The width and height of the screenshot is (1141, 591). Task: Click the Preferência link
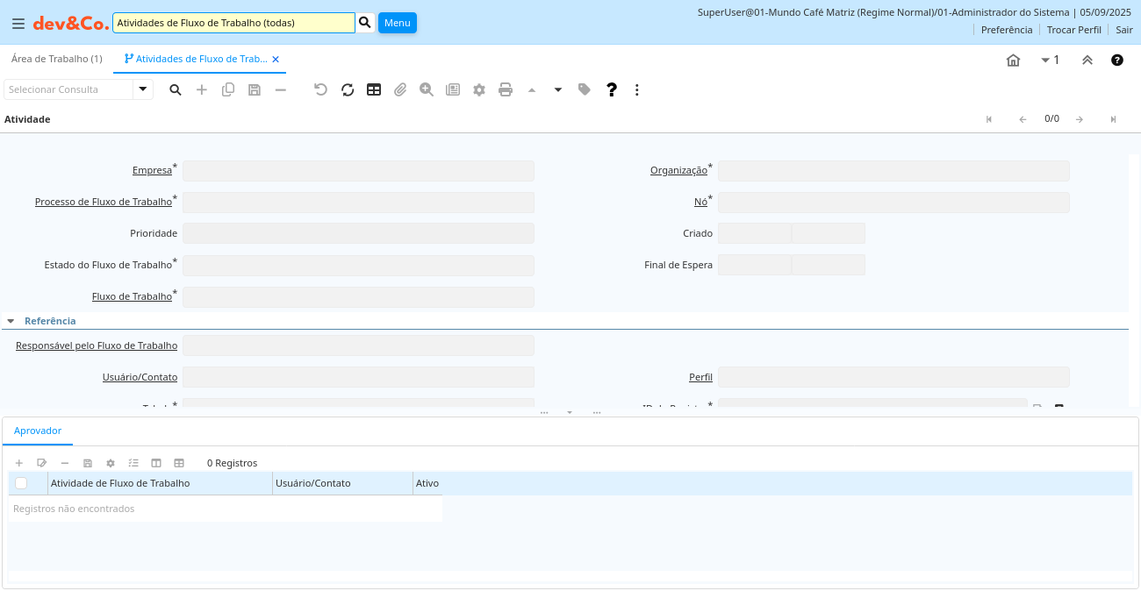(x=1006, y=30)
